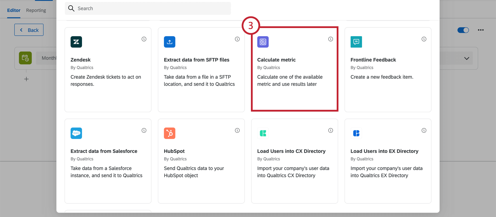
Task: Click the search magnifier icon
Action: click(71, 8)
